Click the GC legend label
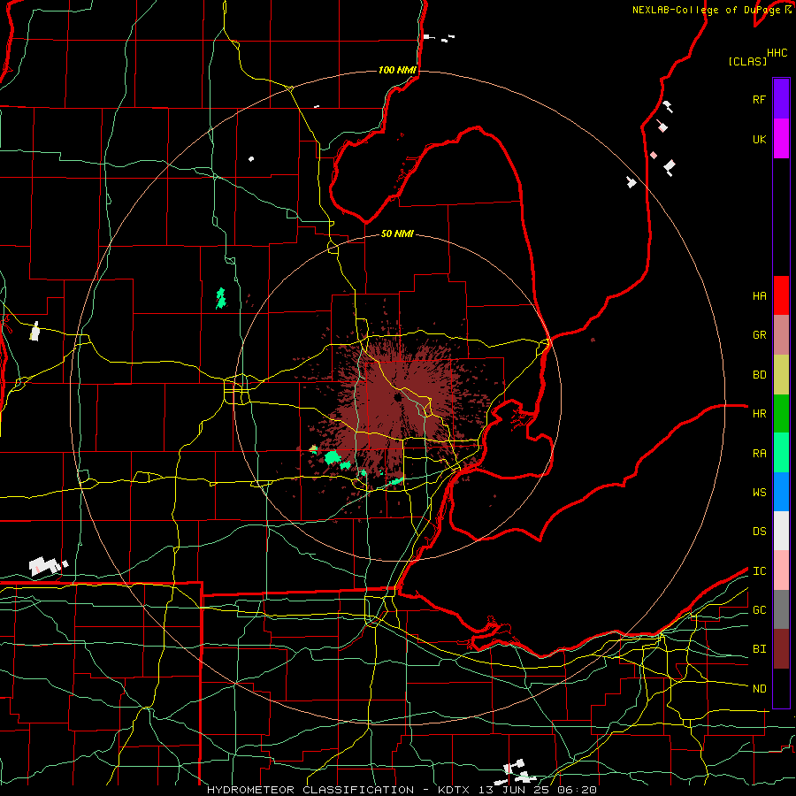The width and height of the screenshot is (796, 796). click(x=759, y=609)
